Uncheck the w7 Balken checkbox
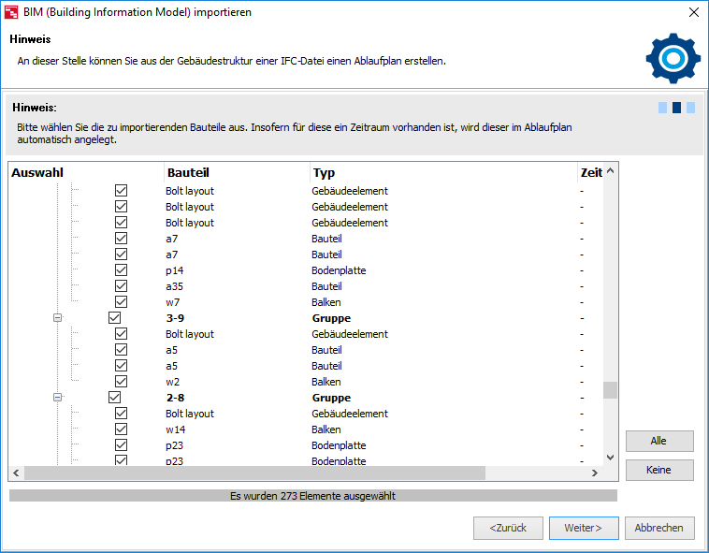Screen dimensions: 709x553 [121, 302]
